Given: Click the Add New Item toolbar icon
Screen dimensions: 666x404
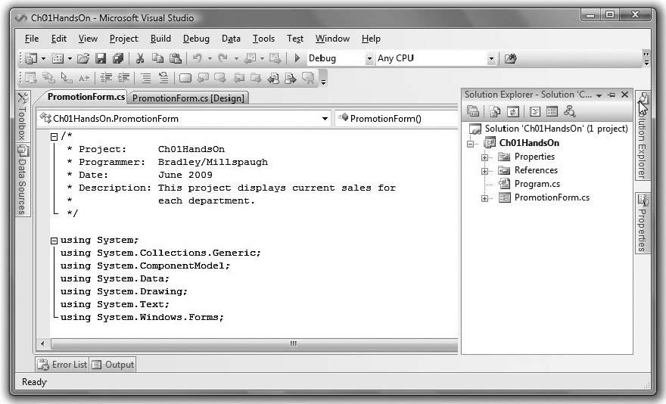Looking at the screenshot, I should tap(58, 58).
